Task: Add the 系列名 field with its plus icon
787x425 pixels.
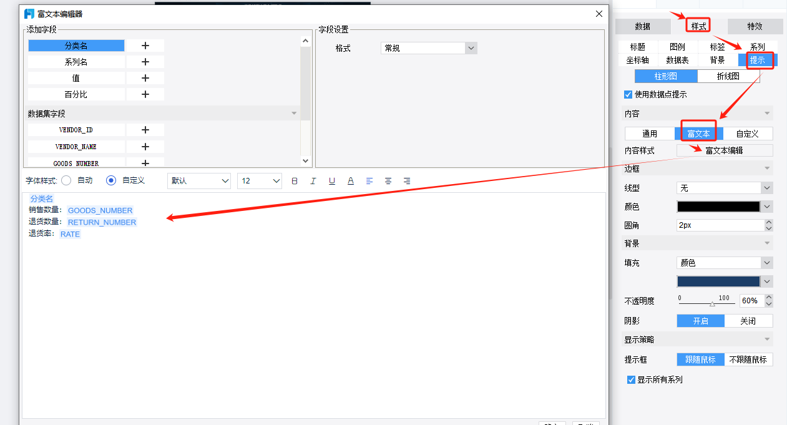Action: (x=145, y=62)
